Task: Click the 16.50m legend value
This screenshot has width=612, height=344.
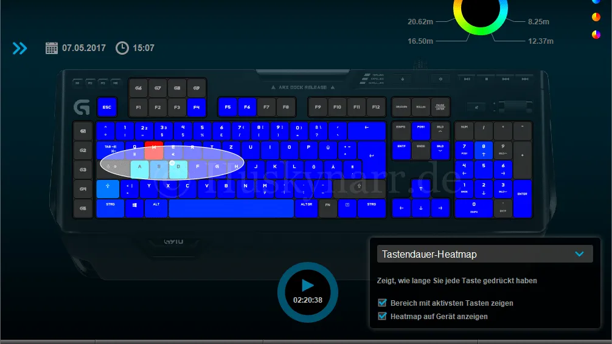Action: (420, 41)
